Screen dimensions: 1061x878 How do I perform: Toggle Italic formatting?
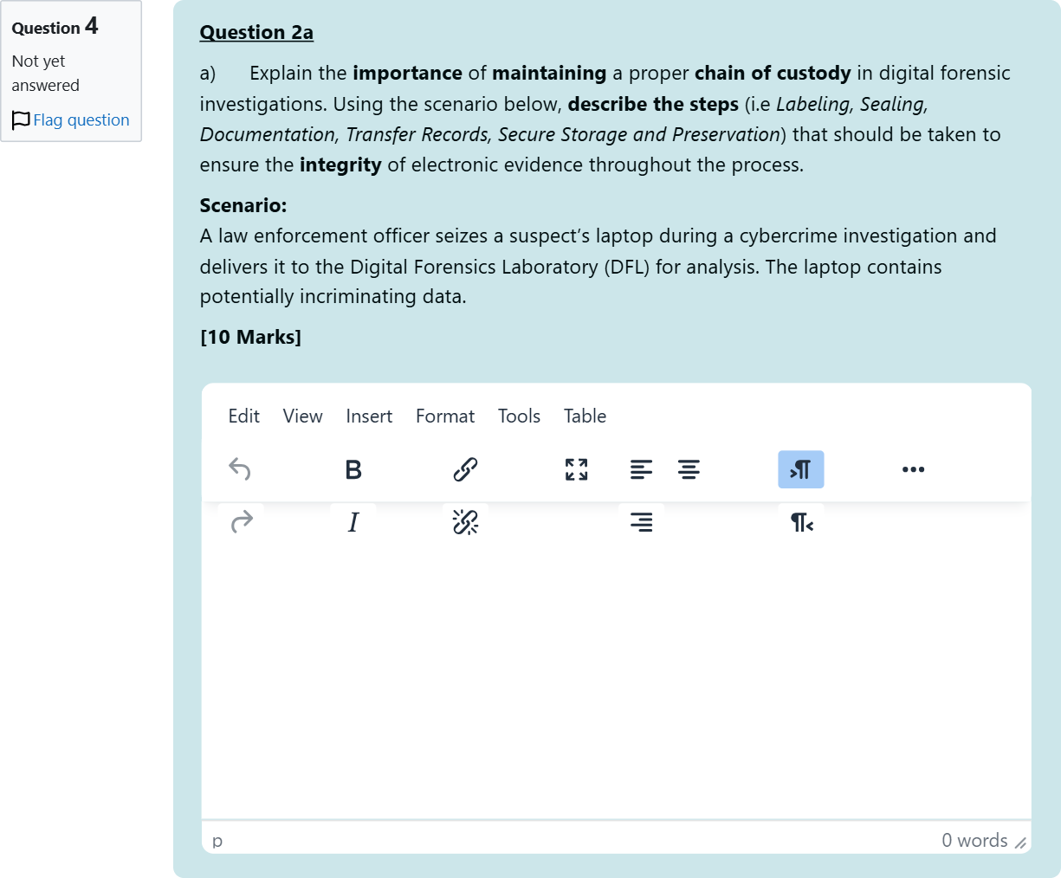[x=353, y=522]
